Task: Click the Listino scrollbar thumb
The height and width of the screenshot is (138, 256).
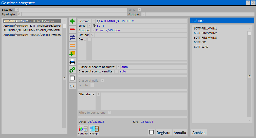Action: 249,33
